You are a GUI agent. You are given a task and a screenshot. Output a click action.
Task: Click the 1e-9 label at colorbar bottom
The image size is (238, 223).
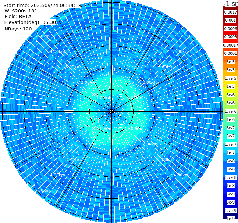point(231,219)
